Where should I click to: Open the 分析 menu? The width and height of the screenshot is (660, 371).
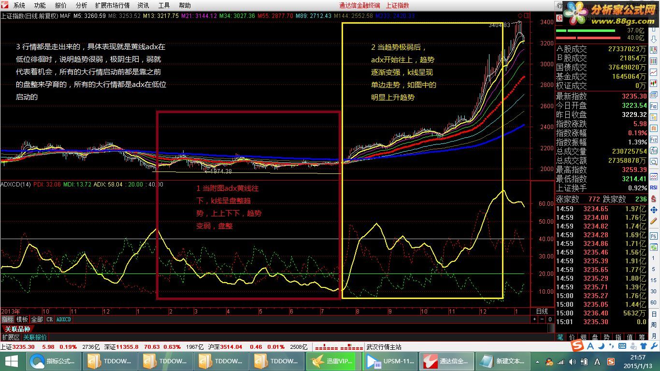(82, 5)
